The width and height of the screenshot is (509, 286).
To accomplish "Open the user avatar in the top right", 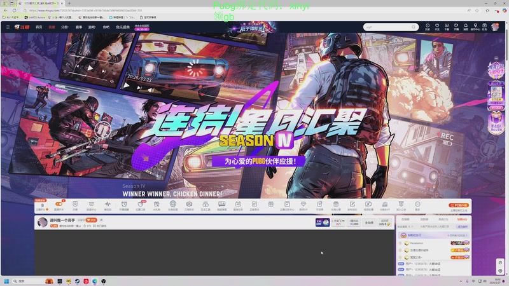I will click(x=495, y=27).
